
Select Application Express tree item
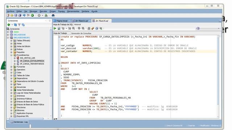click(x=25, y=113)
